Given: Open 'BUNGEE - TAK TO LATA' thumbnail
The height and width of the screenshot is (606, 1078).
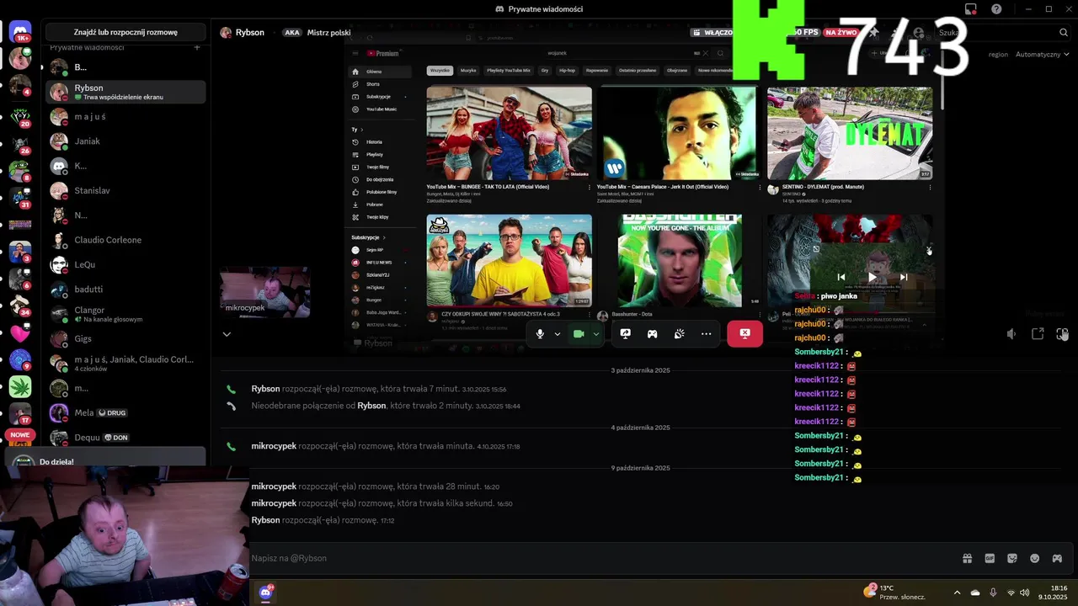Looking at the screenshot, I should point(509,133).
